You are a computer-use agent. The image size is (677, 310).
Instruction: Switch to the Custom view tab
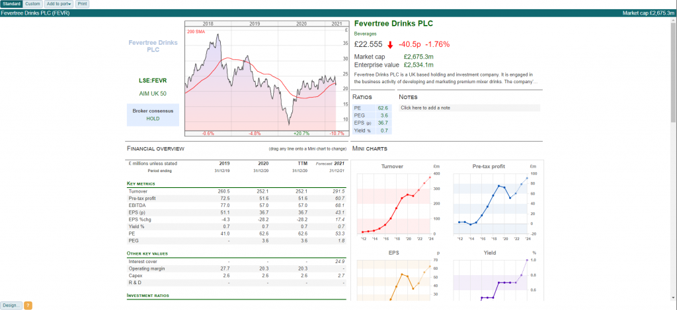pos(33,4)
